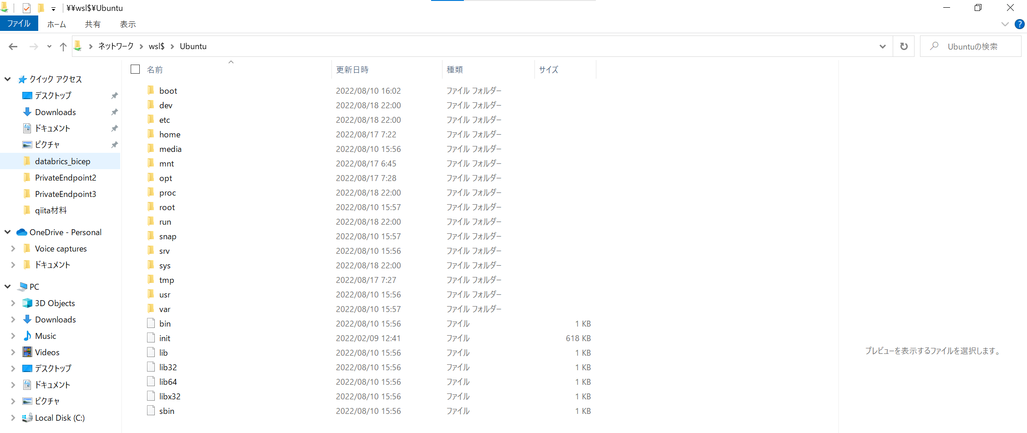Open PC node in navigation tree
1027x433 pixels.
(x=34, y=287)
